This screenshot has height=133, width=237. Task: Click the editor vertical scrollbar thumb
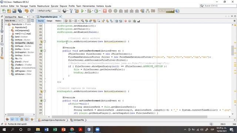233,50
